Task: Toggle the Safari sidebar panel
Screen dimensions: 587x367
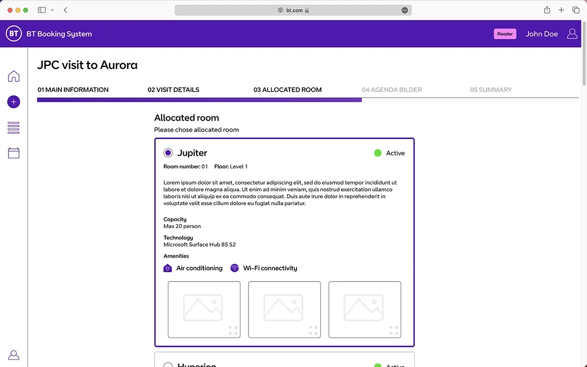Action: coord(42,10)
